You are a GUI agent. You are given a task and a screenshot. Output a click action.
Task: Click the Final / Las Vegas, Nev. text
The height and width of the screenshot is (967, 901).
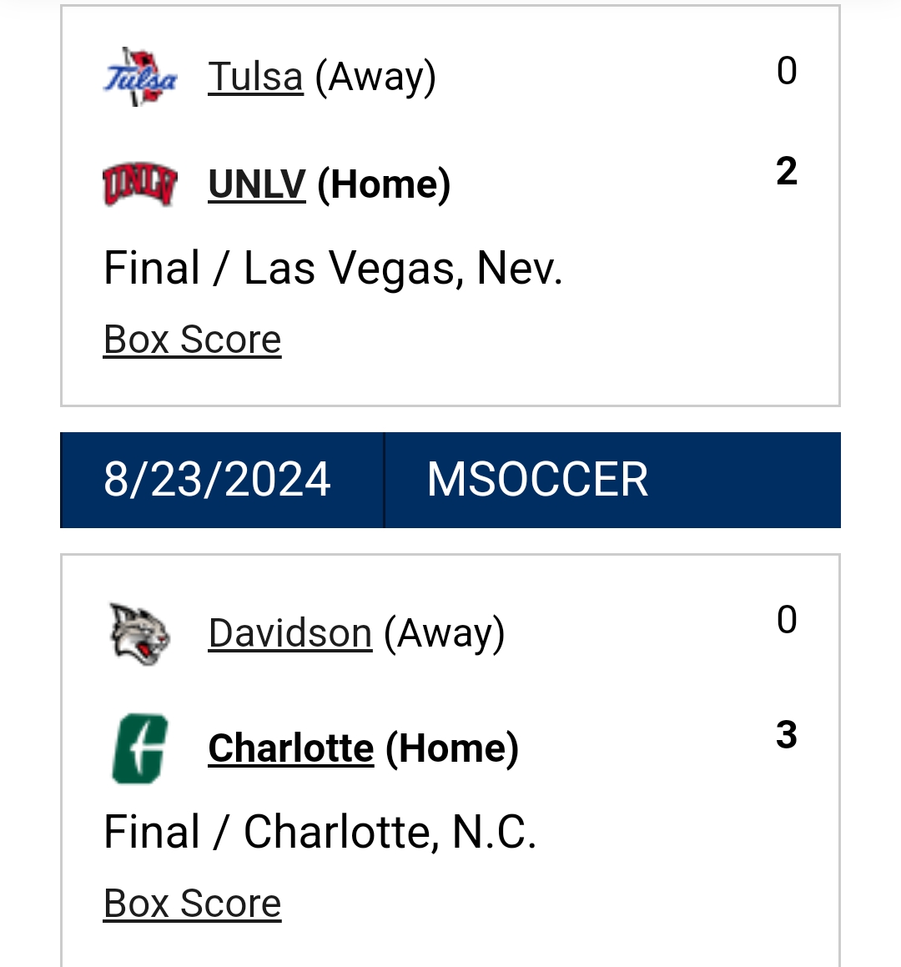(333, 269)
